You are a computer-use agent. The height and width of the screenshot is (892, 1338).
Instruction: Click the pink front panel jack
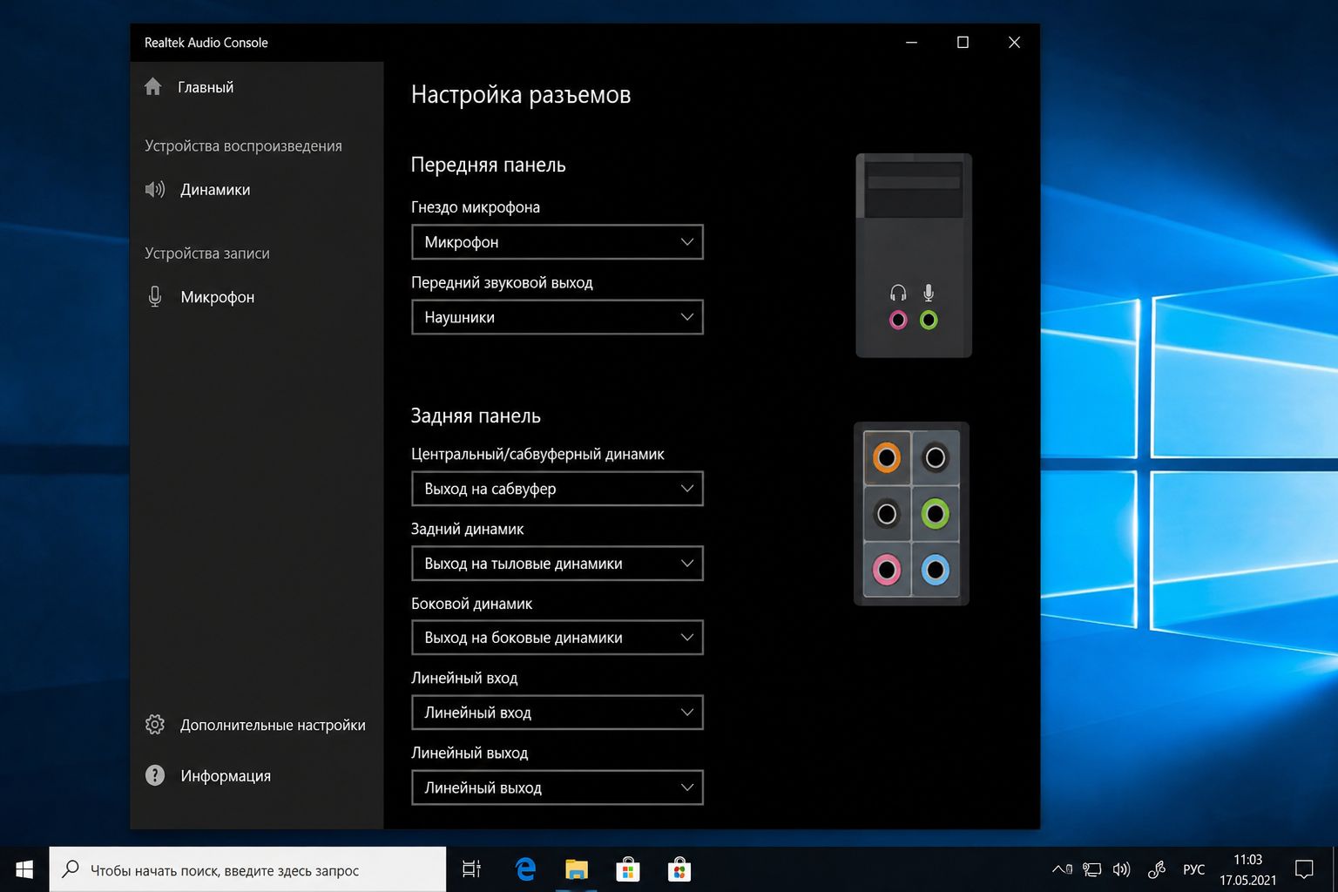[x=898, y=321]
